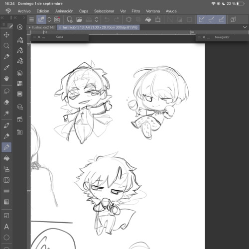Select the Move layer tool
The image size is (249, 249).
coord(6,35)
